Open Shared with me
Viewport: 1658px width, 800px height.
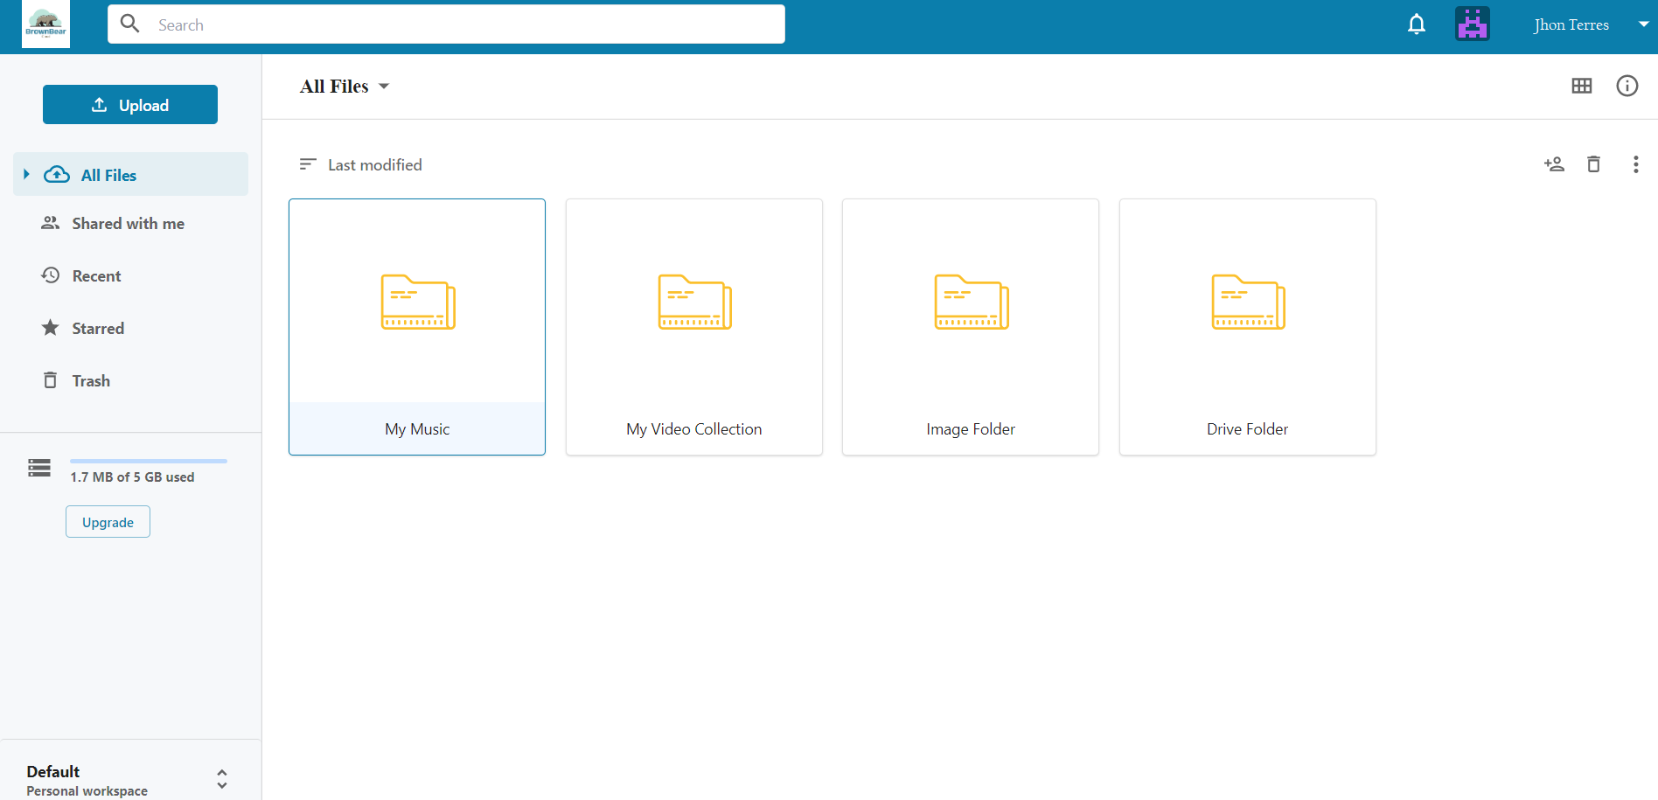pyautogui.click(x=128, y=224)
